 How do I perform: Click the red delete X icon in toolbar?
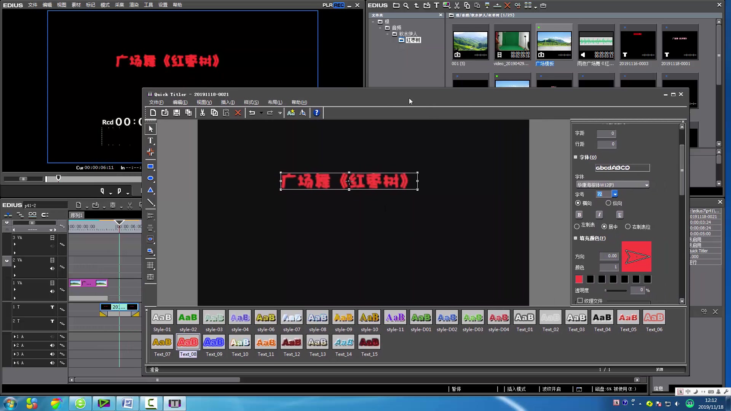(x=238, y=113)
